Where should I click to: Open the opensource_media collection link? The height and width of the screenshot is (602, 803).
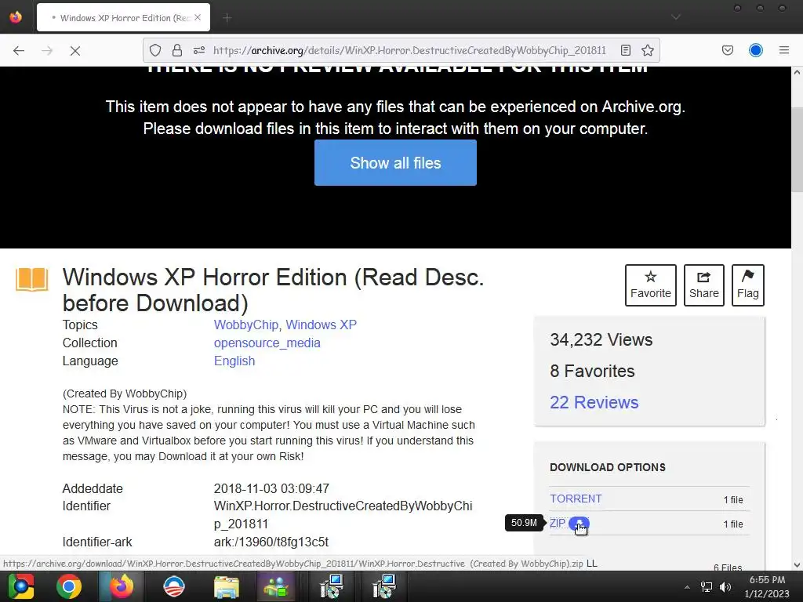(x=267, y=343)
